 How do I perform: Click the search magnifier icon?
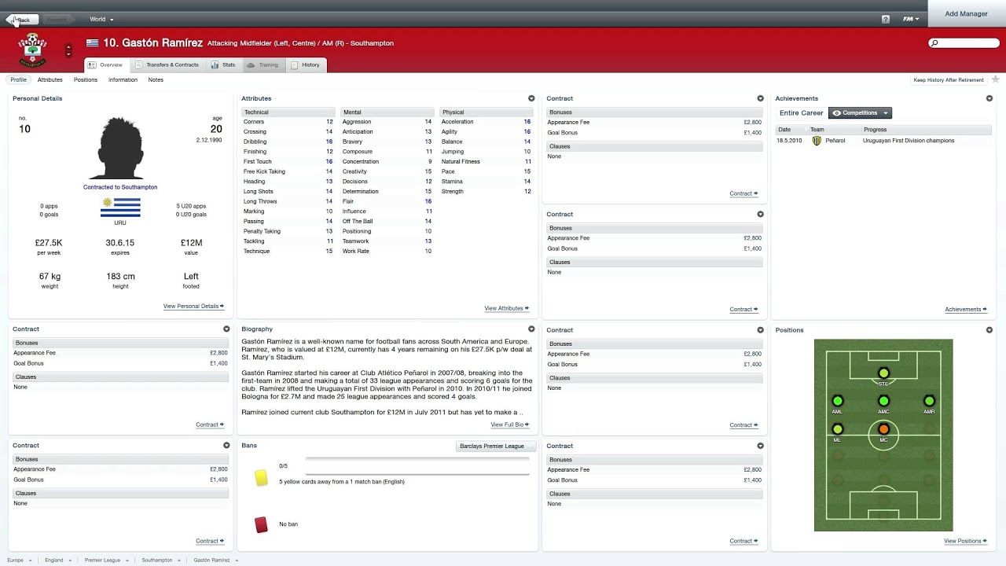pyautogui.click(x=934, y=43)
